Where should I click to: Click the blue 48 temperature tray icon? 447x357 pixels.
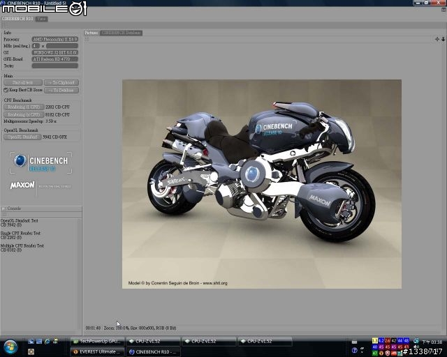click(x=406, y=340)
